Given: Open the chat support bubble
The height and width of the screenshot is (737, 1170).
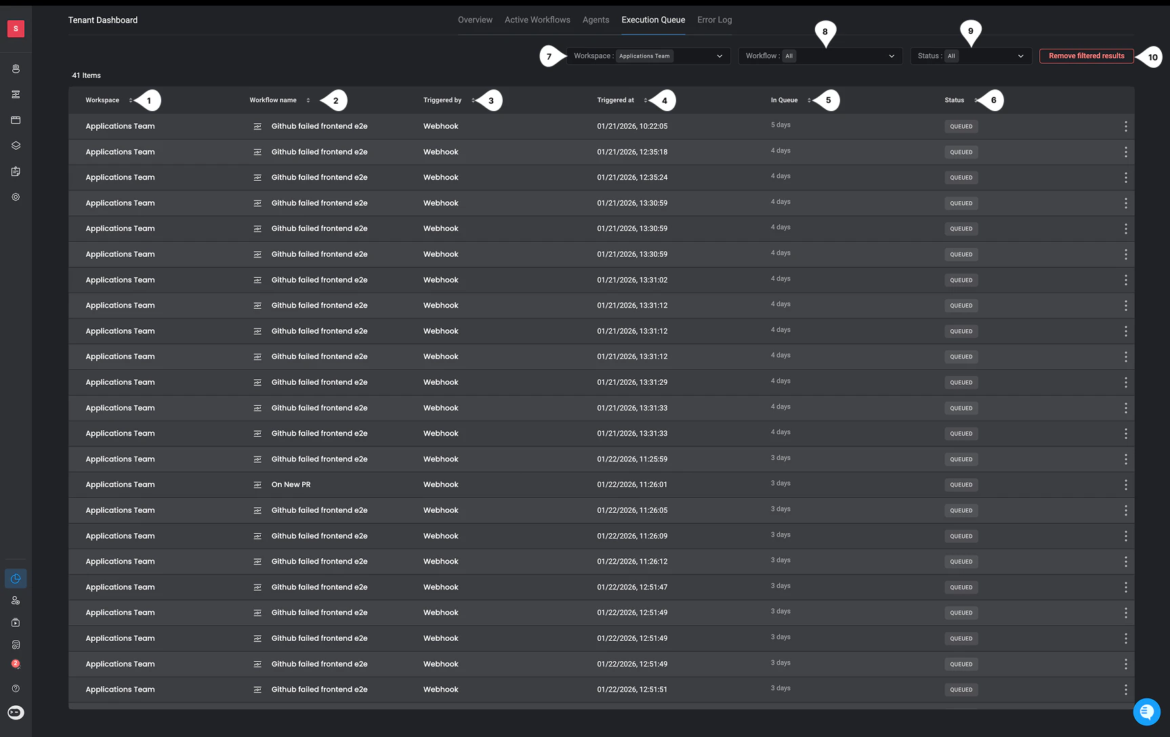Looking at the screenshot, I should tap(1146, 711).
